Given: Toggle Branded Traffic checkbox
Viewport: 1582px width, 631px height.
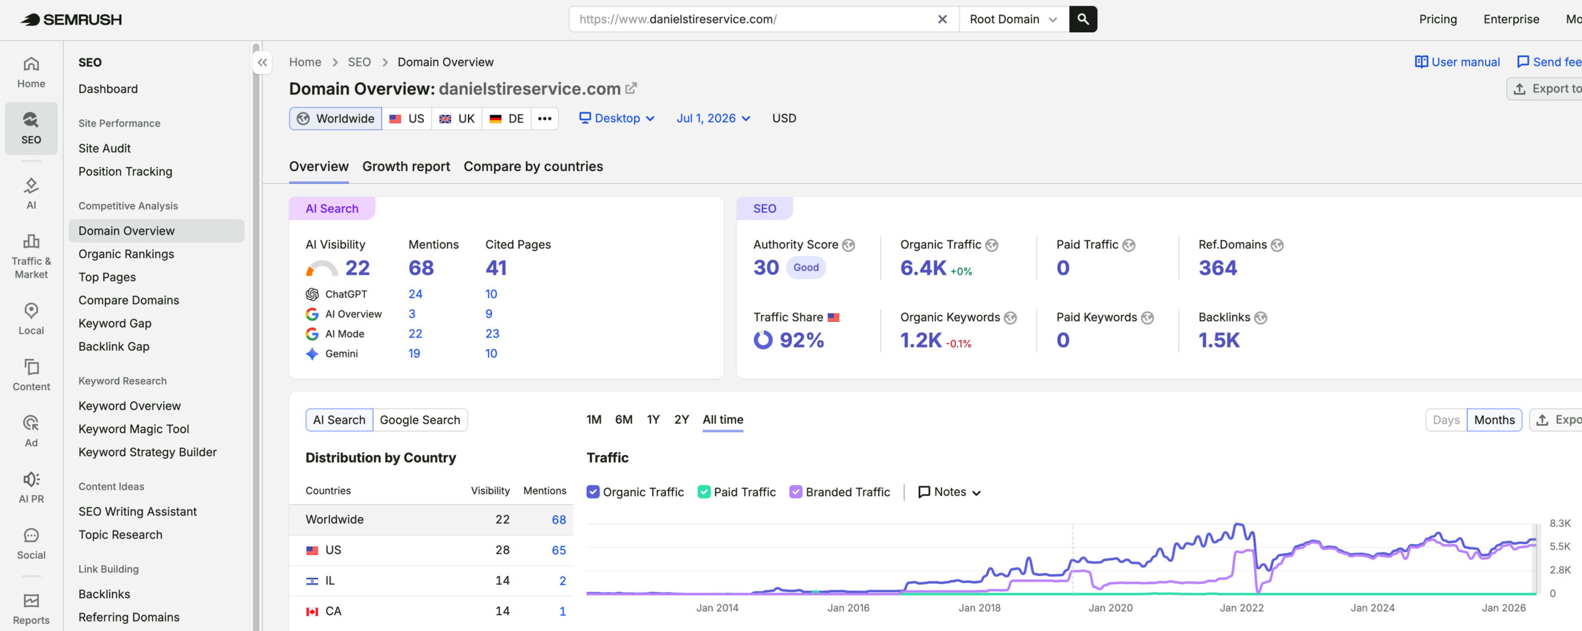Looking at the screenshot, I should 796,491.
